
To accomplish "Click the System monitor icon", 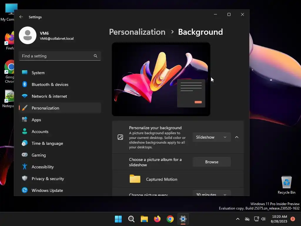I will tap(25, 72).
